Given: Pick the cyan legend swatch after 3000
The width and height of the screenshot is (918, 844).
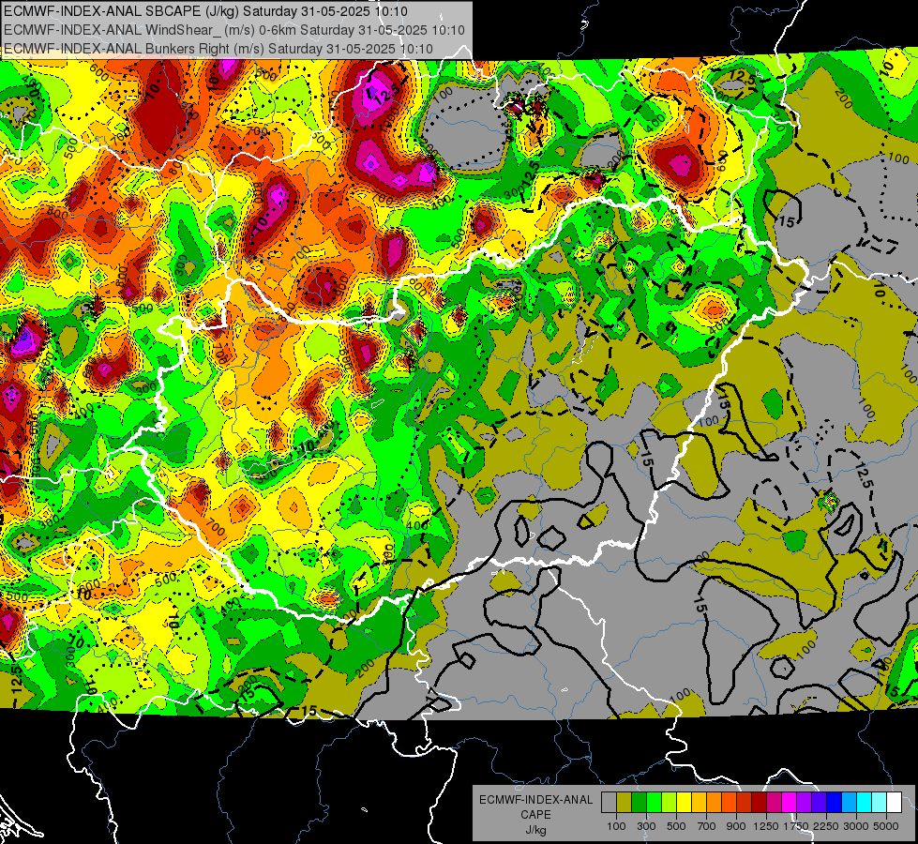Looking at the screenshot, I should pos(865,803).
